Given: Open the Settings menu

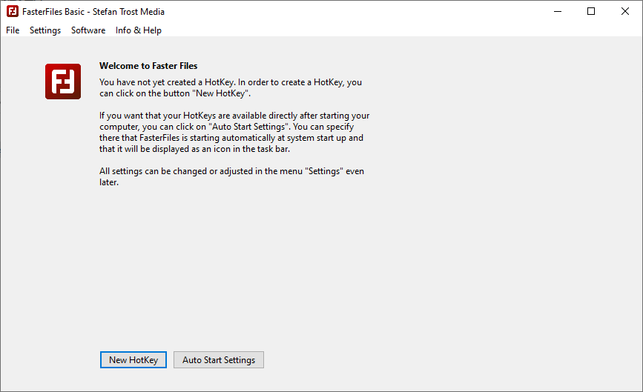Looking at the screenshot, I should 45,30.
